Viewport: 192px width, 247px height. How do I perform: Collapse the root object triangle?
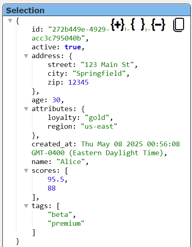(10, 20)
